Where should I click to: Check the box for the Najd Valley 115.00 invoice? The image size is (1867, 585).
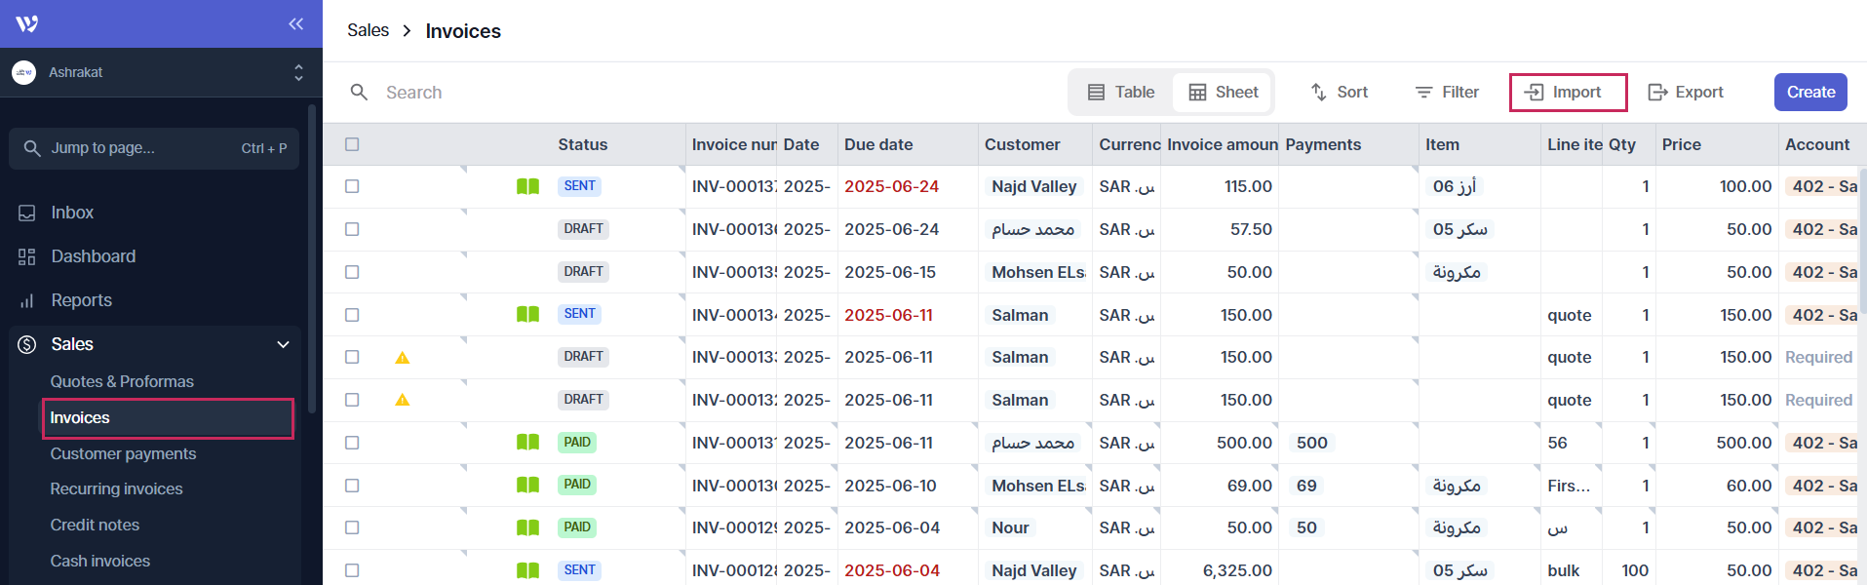352,186
